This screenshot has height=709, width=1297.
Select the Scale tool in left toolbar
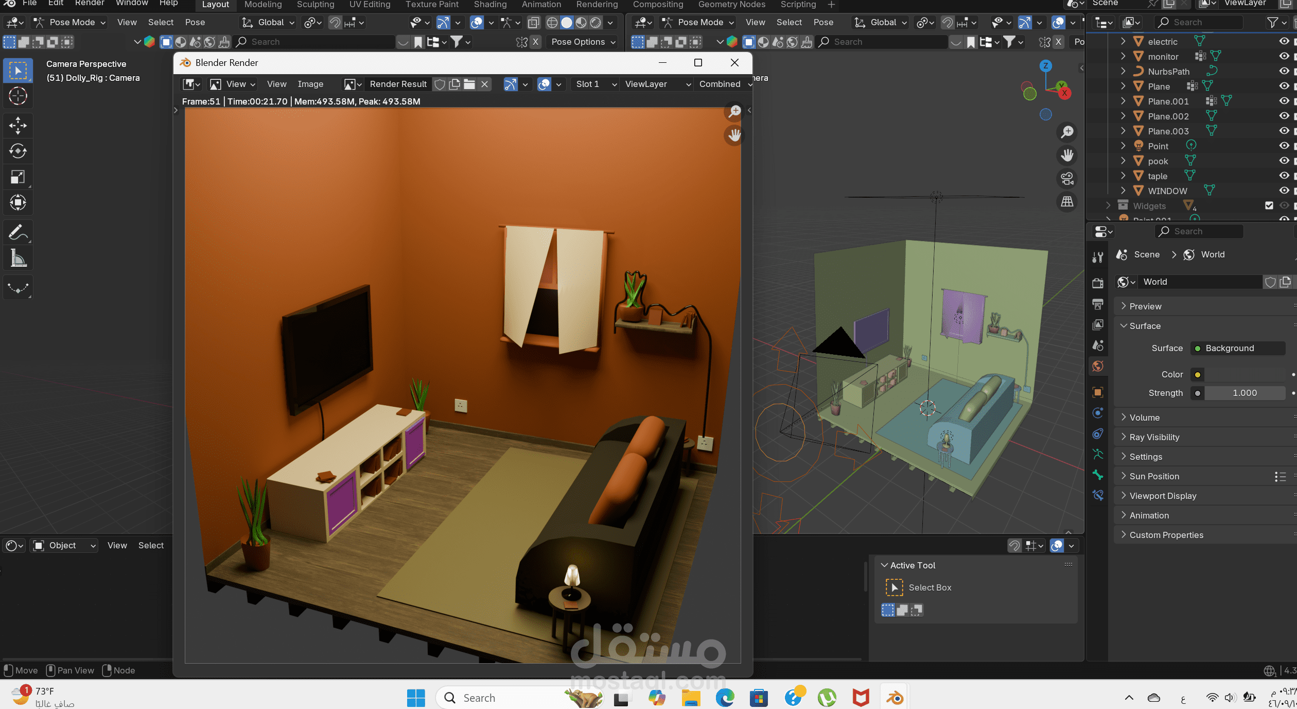[x=18, y=177]
